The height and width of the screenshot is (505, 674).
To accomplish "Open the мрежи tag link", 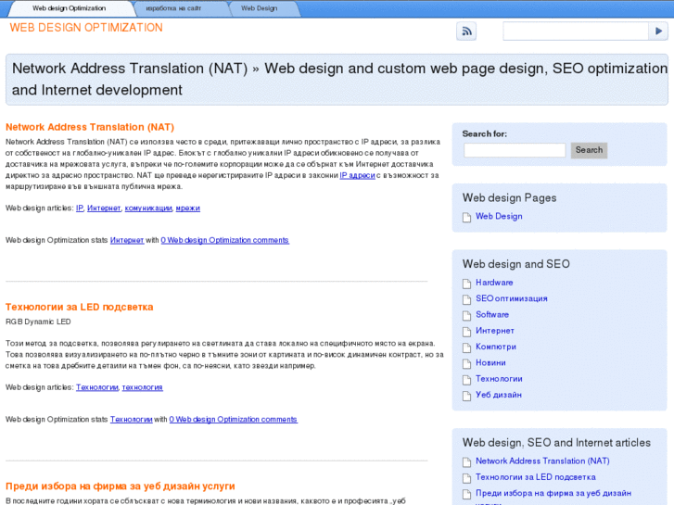I will tap(188, 208).
